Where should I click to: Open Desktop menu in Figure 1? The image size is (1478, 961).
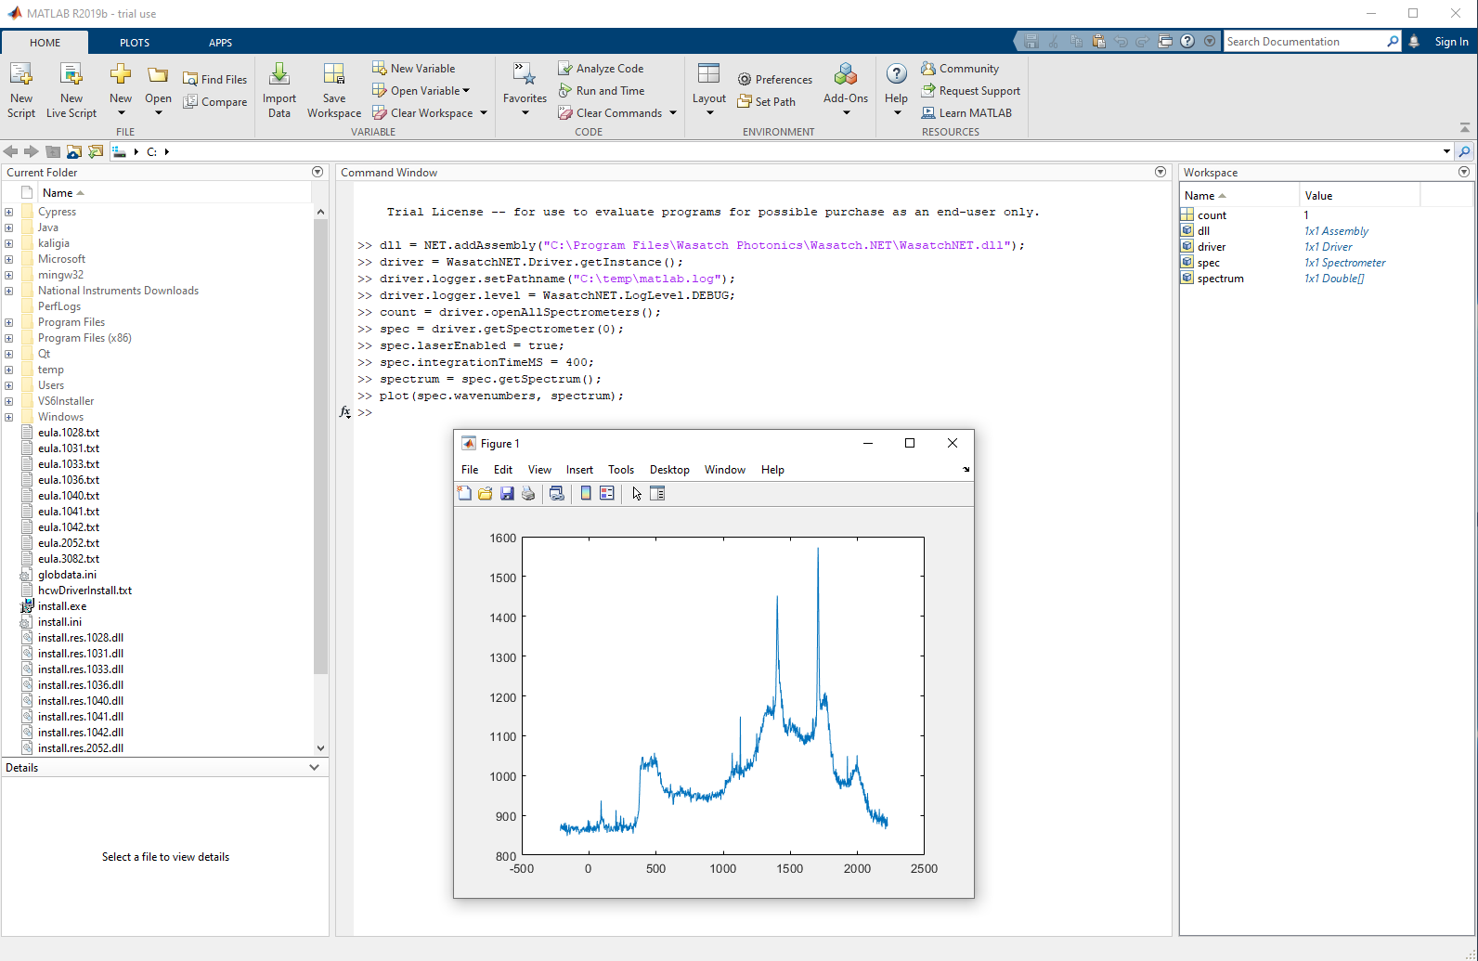pyautogui.click(x=669, y=470)
